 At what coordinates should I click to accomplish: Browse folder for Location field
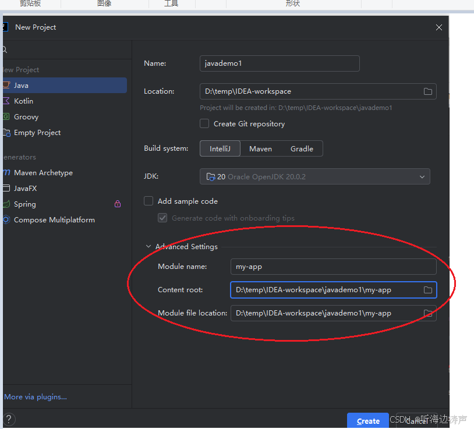coord(428,91)
